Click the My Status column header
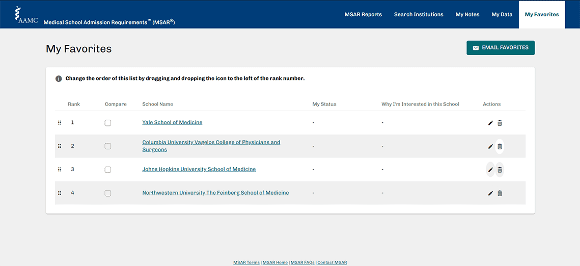The image size is (580, 266). [x=324, y=104]
